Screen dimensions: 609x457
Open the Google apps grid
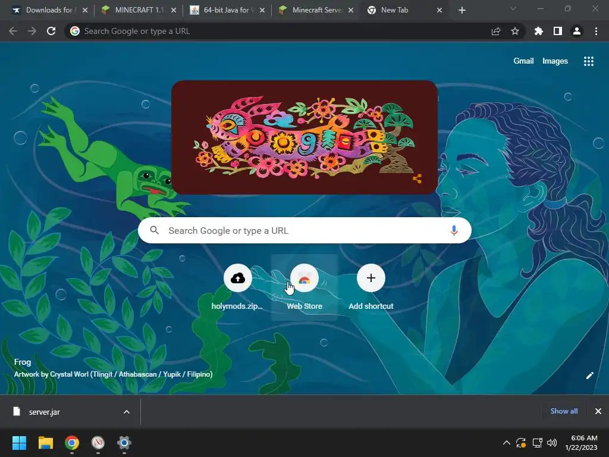click(589, 61)
